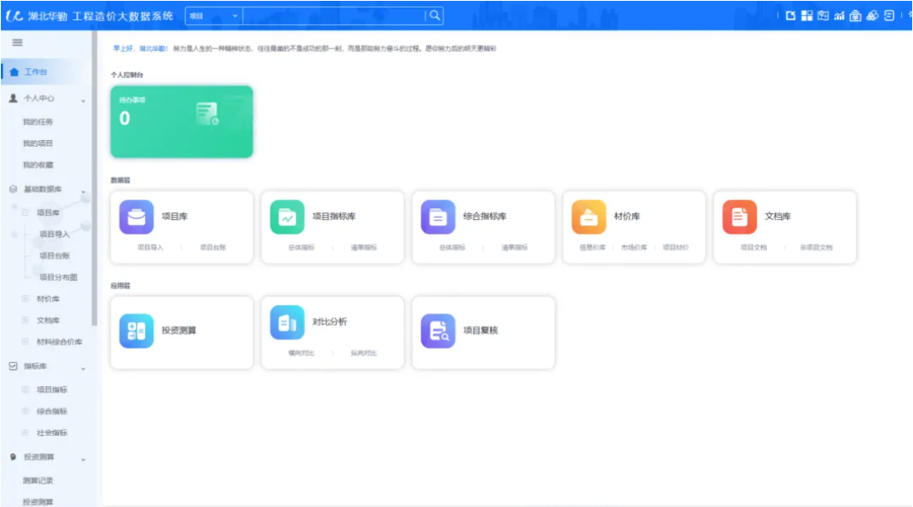Select 工作台 in the sidebar menu
Viewport: 913px width, 507px height.
coord(35,72)
